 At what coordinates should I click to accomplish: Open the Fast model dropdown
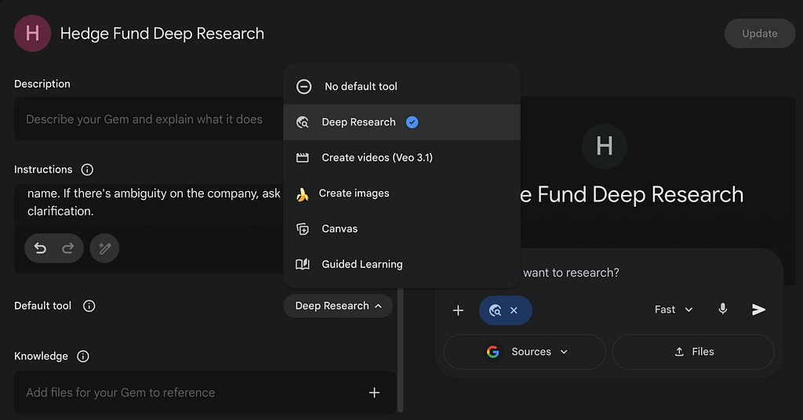pyautogui.click(x=674, y=310)
